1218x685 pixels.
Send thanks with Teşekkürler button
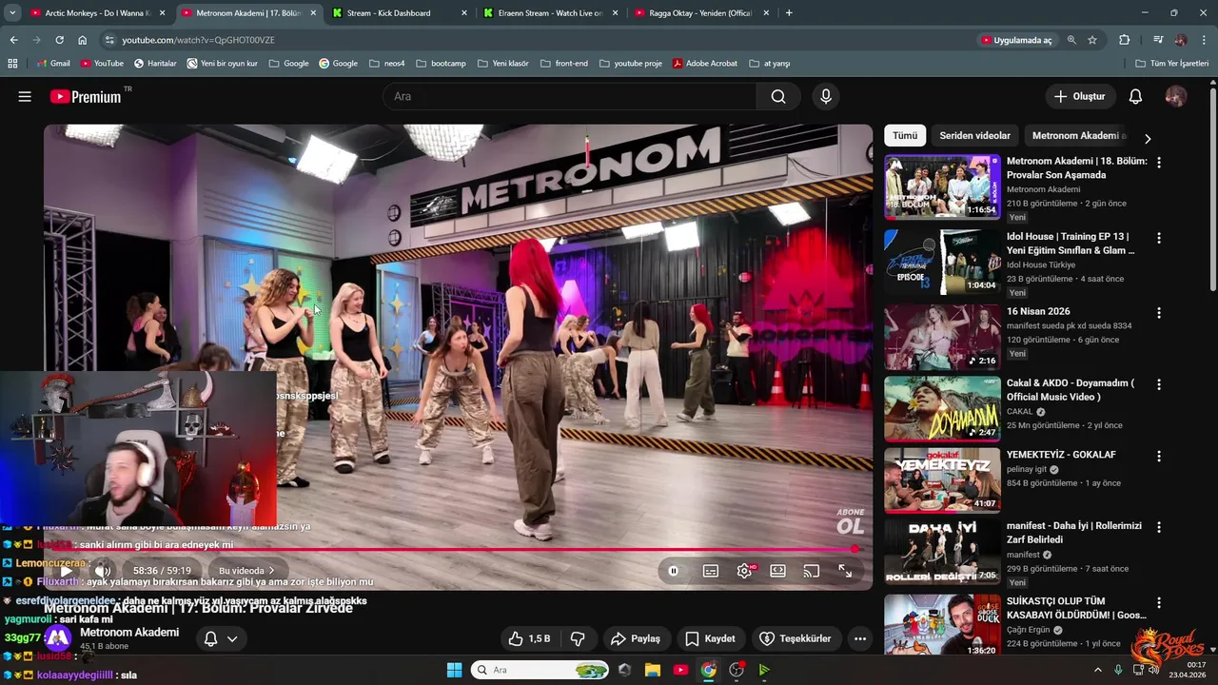(796, 638)
